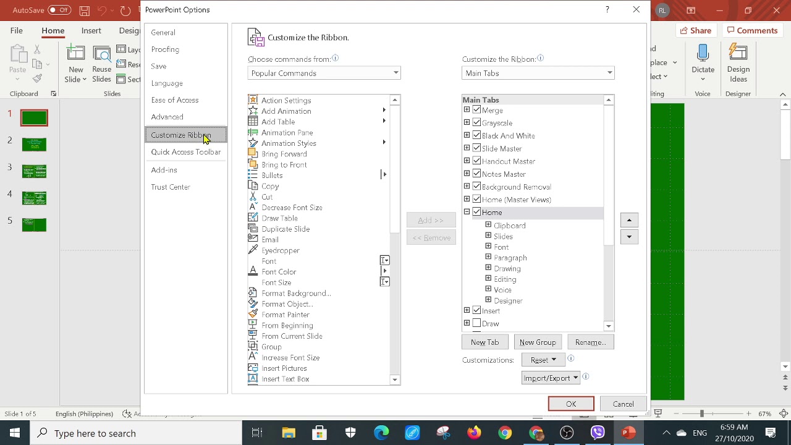Expand the Clipboard group node
791x445 pixels.
(x=488, y=225)
